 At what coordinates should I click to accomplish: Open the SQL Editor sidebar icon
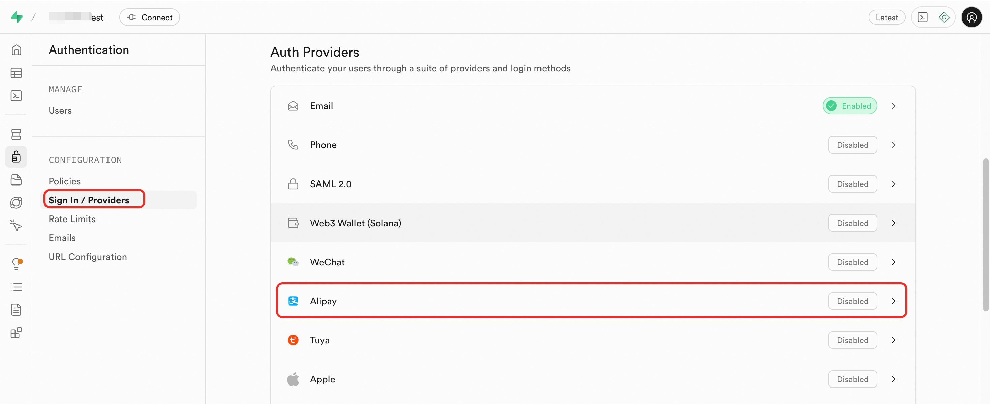pos(16,96)
